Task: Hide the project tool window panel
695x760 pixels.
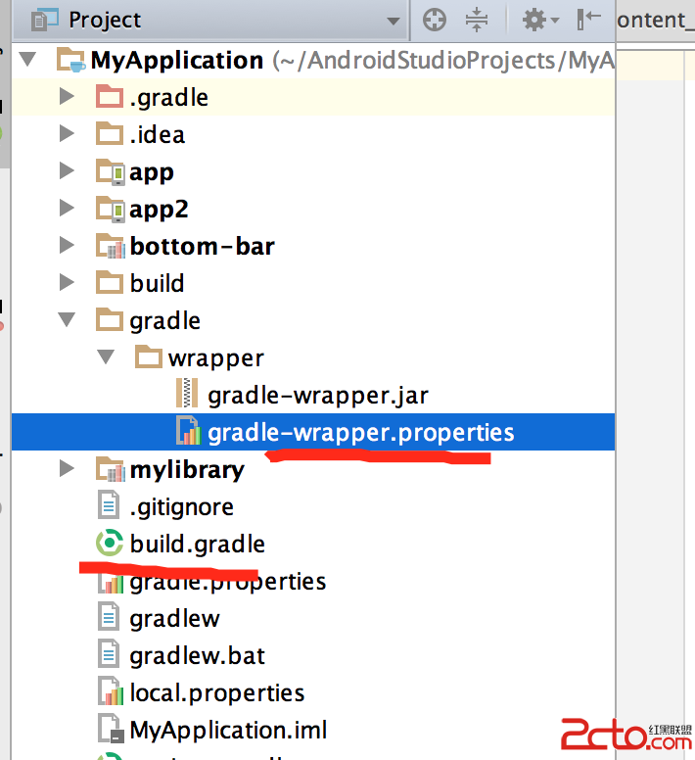Action: pyautogui.click(x=589, y=20)
